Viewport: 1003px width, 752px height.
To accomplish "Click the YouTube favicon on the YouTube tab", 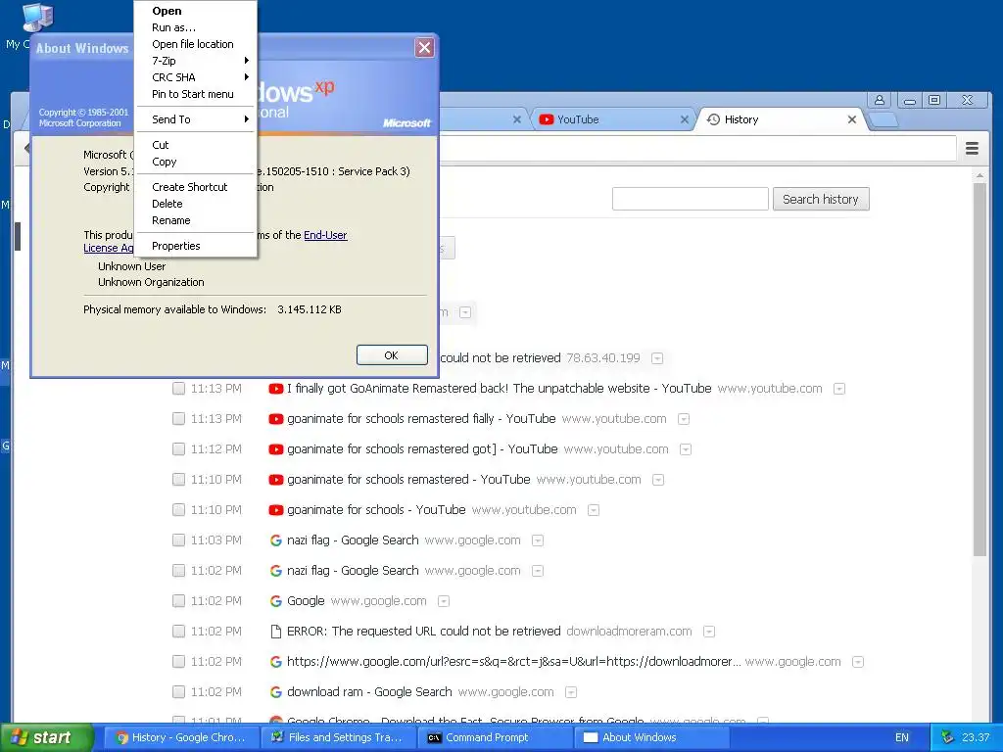I will click(546, 119).
